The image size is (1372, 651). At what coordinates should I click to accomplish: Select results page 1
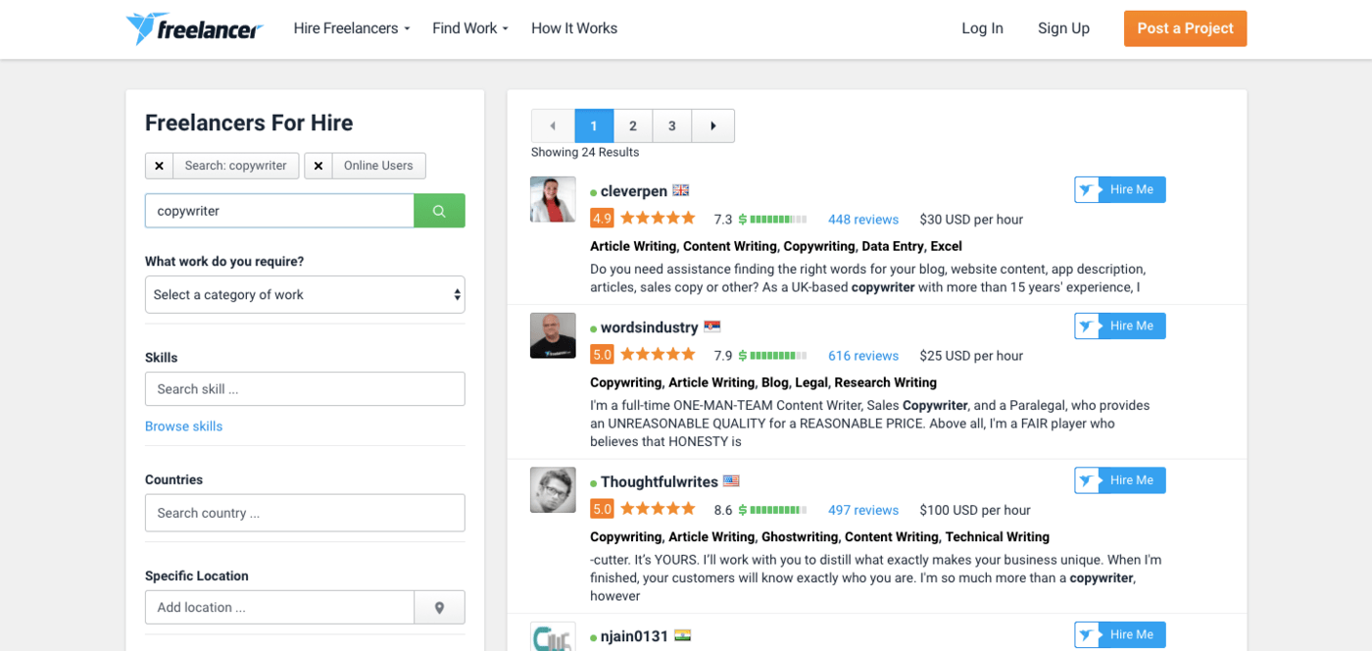coord(594,125)
